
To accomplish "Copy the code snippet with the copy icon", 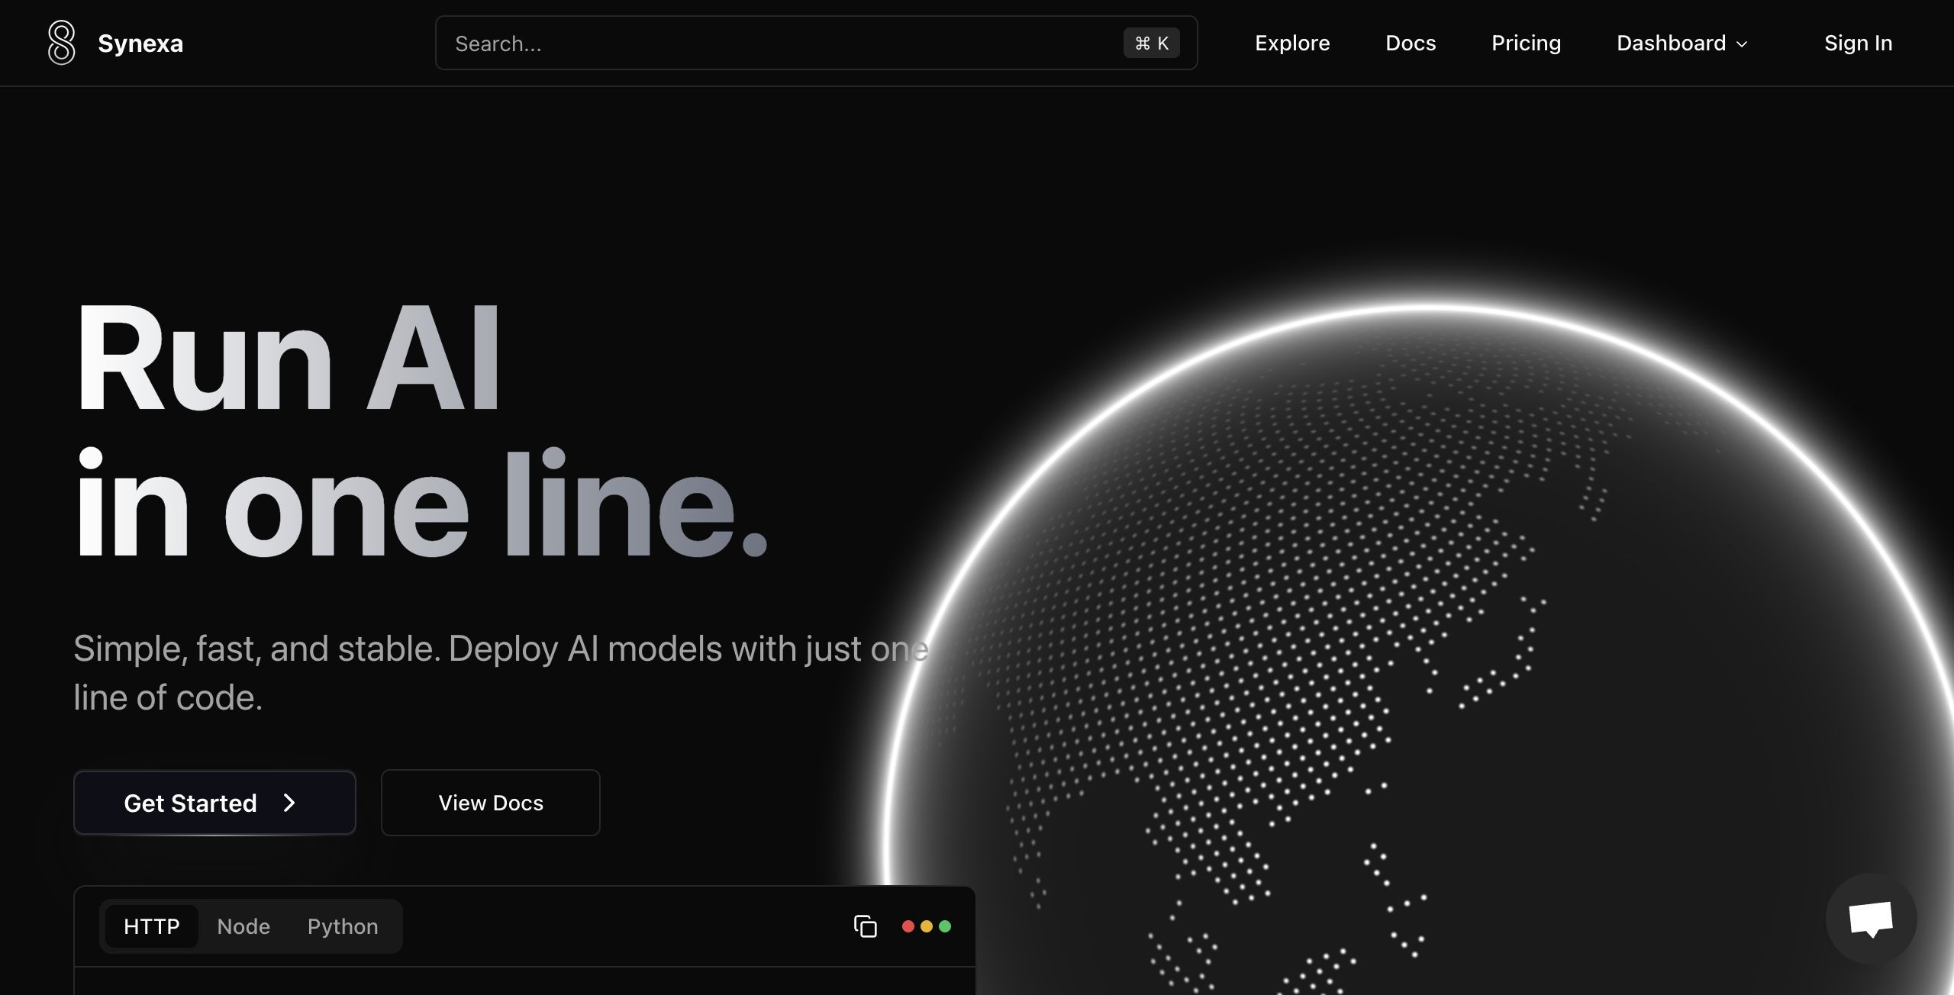I will (x=865, y=926).
